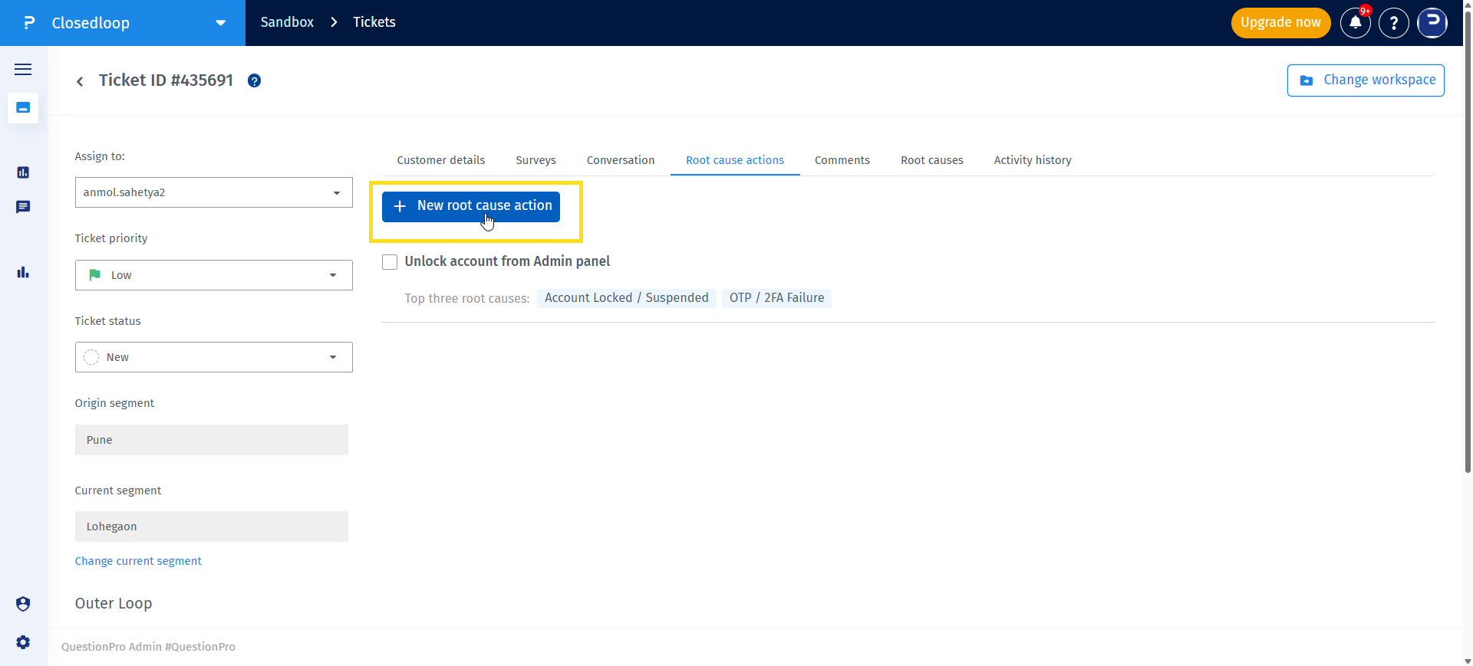This screenshot has width=1473, height=666.
Task: Click Unlock account from Admin panel text
Action: pyautogui.click(x=507, y=261)
